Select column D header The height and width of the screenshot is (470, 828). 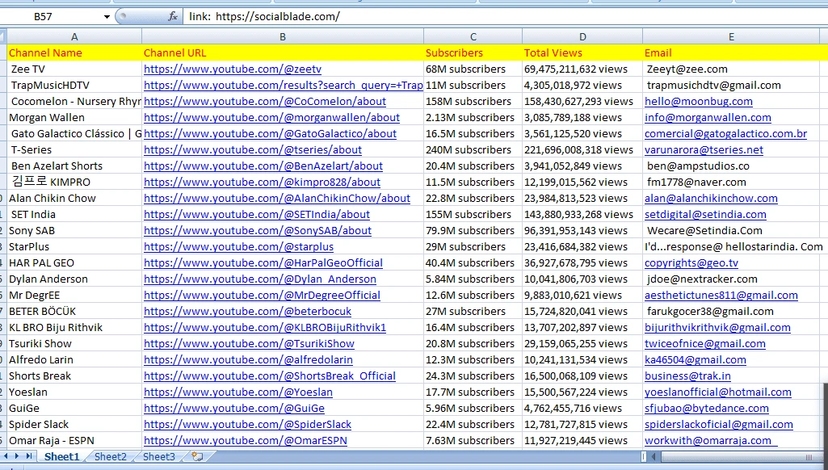pos(582,36)
